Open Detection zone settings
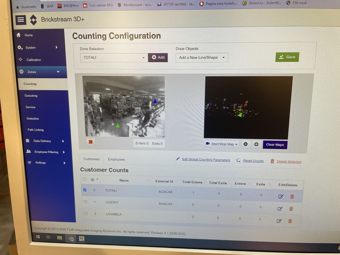 [33, 119]
